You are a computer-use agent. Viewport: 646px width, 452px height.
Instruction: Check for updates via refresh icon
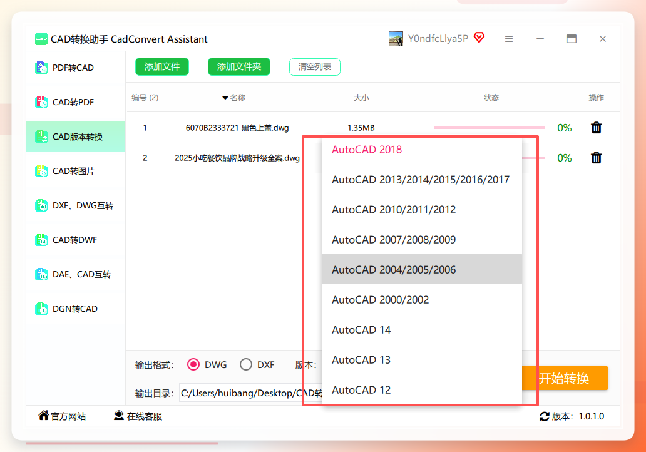544,416
